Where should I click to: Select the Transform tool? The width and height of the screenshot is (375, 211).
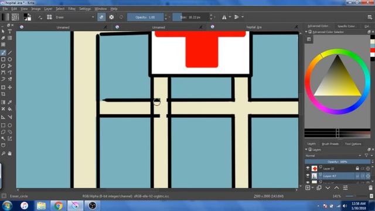pyautogui.click(x=3, y=87)
